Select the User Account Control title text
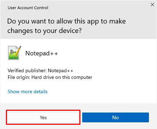Screen dimensions: 157x129 [x=28, y=8]
